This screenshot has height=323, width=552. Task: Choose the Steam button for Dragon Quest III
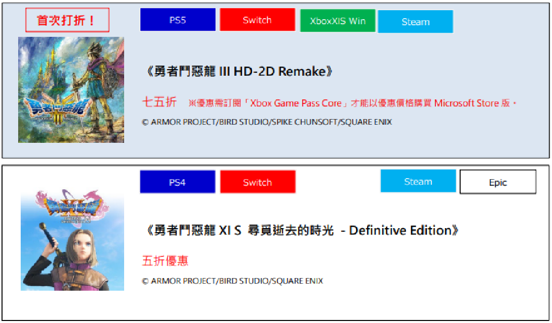coord(415,22)
